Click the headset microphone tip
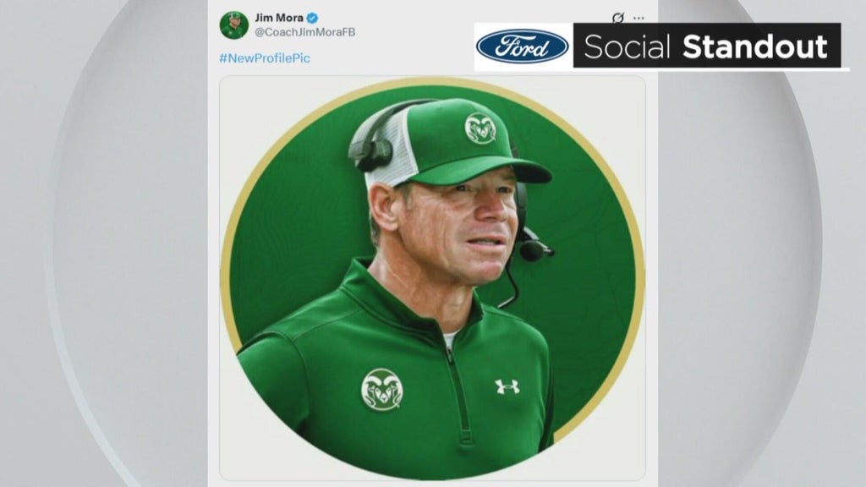Viewport: 866px width, 487px height. point(533,250)
